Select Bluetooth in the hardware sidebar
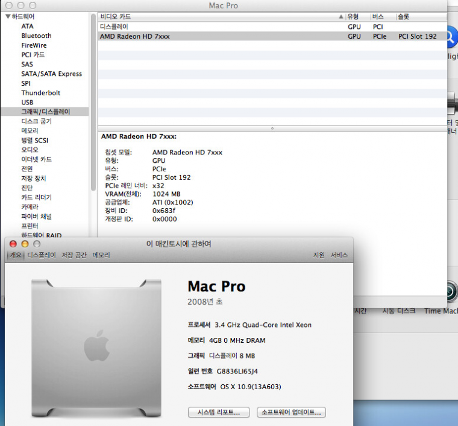458x426 pixels. tap(37, 36)
